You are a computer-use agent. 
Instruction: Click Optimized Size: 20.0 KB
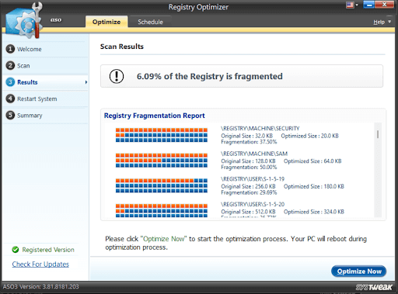(310, 136)
